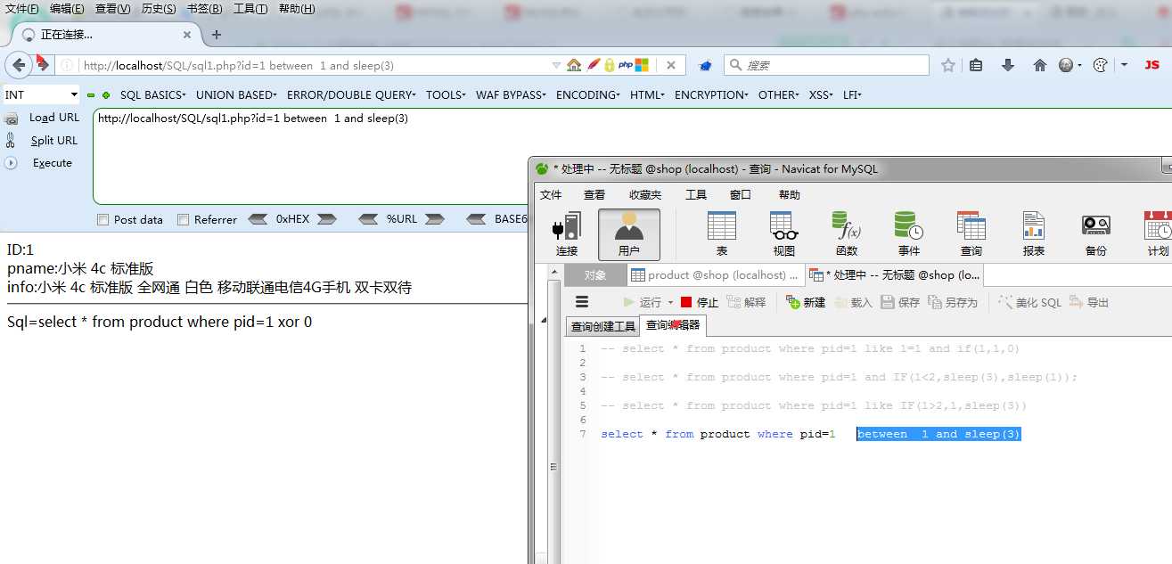
Task: Select the 用户 (User) toolbar button in Navicat
Action: tap(629, 234)
